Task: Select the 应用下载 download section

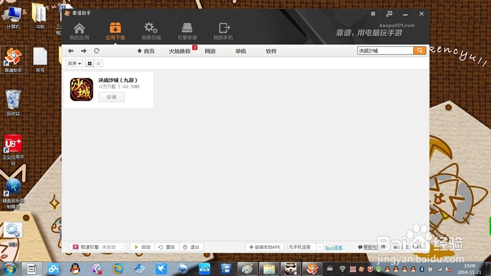Action: coord(115,31)
